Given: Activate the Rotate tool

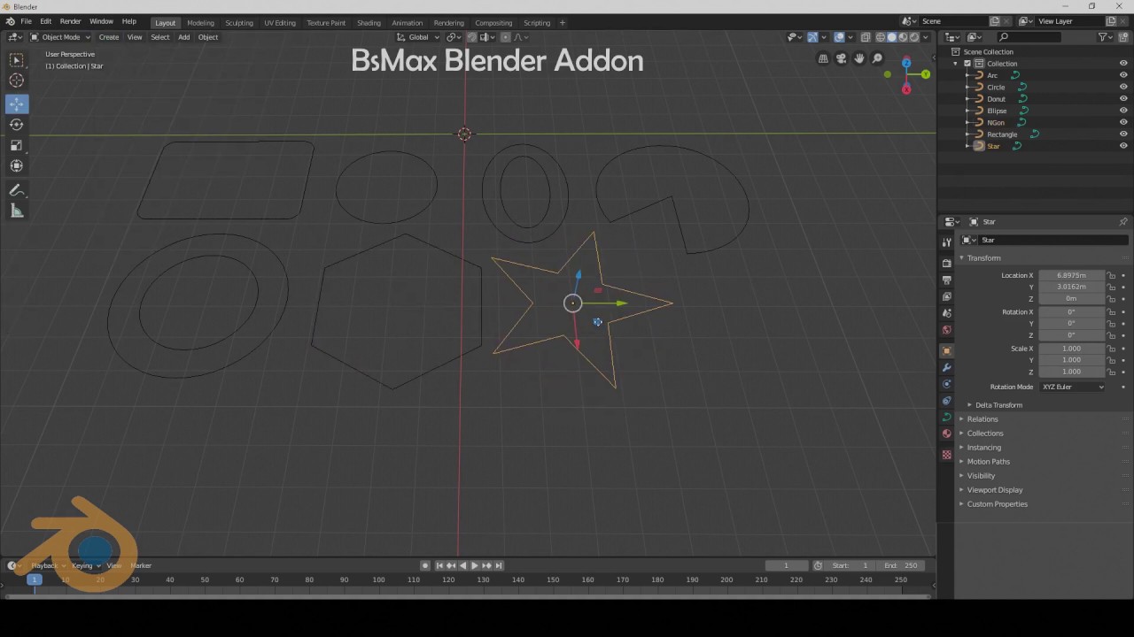Looking at the screenshot, I should point(16,125).
